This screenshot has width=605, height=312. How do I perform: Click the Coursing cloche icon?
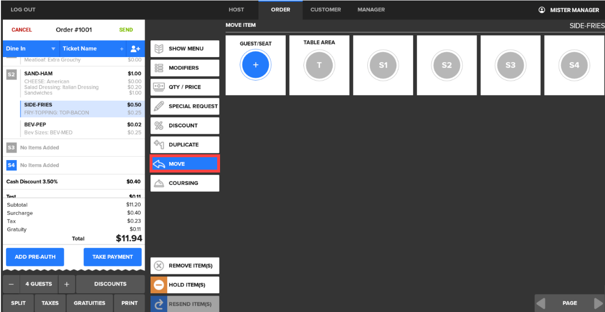tap(159, 183)
